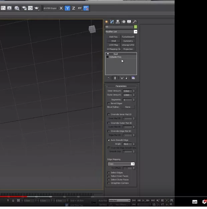Open the Display panel icon
The width and height of the screenshot is (207, 209).
pyautogui.click(x=129, y=22)
